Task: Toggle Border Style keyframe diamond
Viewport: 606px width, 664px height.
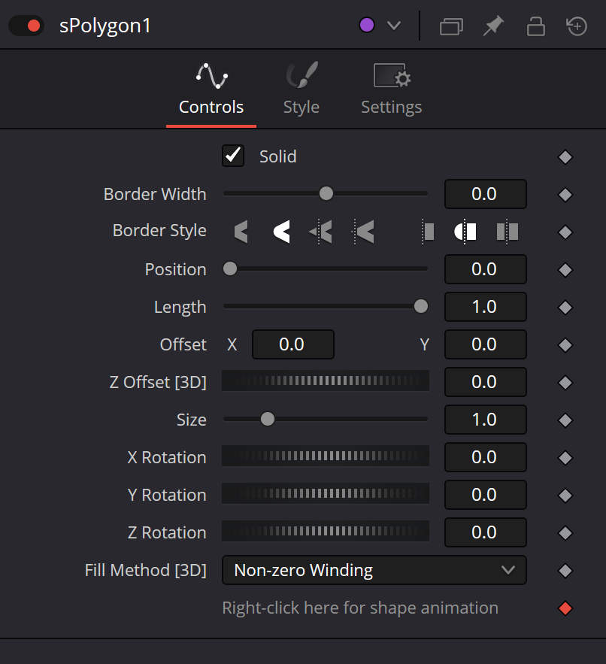Action: click(565, 232)
